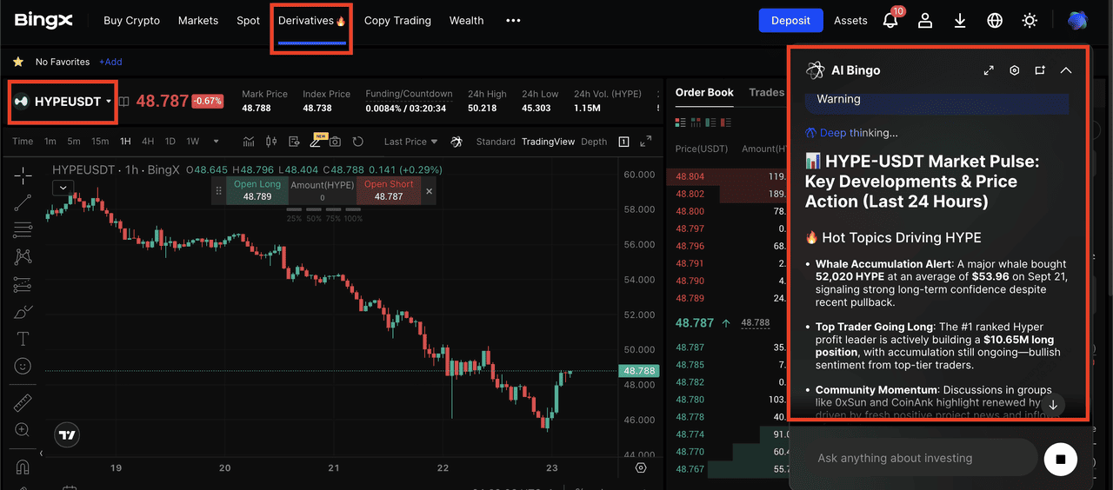Viewport: 1113px width, 490px height.
Task: Collapse the AI Bingo panel
Action: point(1066,70)
